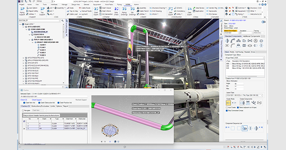This screenshot has width=286, height=150.
Task: Uncheck the Clash Item Aid checkbox
Action: coord(24,103)
